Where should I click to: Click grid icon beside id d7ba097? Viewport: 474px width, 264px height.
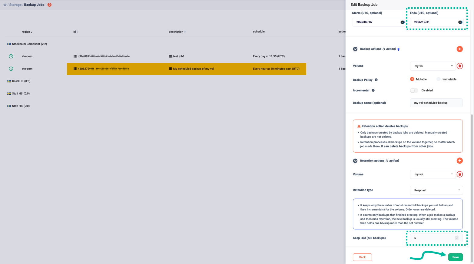75,56
